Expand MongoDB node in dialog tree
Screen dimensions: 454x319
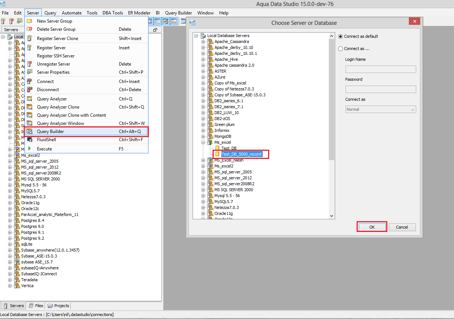coord(203,136)
